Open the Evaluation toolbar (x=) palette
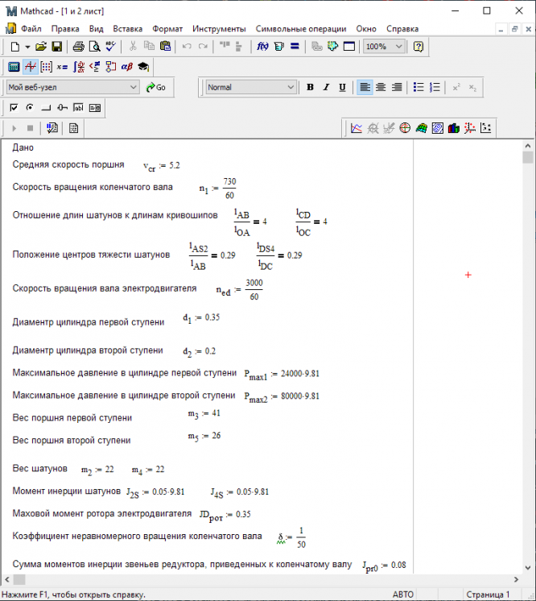 coord(62,67)
